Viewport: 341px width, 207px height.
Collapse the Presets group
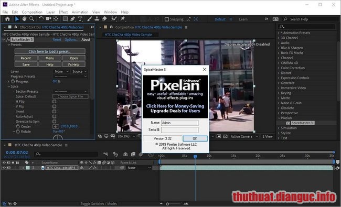click(9, 45)
